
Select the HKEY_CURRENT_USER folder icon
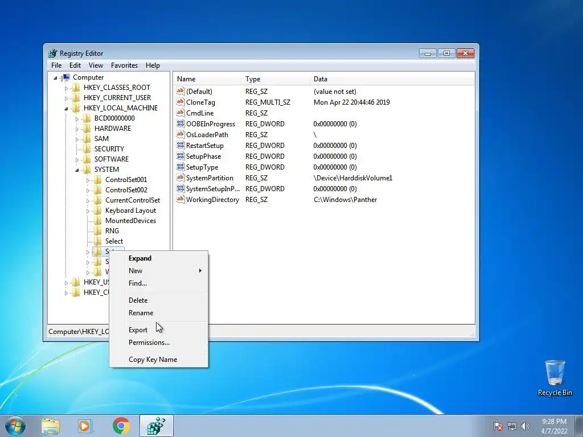pos(76,98)
